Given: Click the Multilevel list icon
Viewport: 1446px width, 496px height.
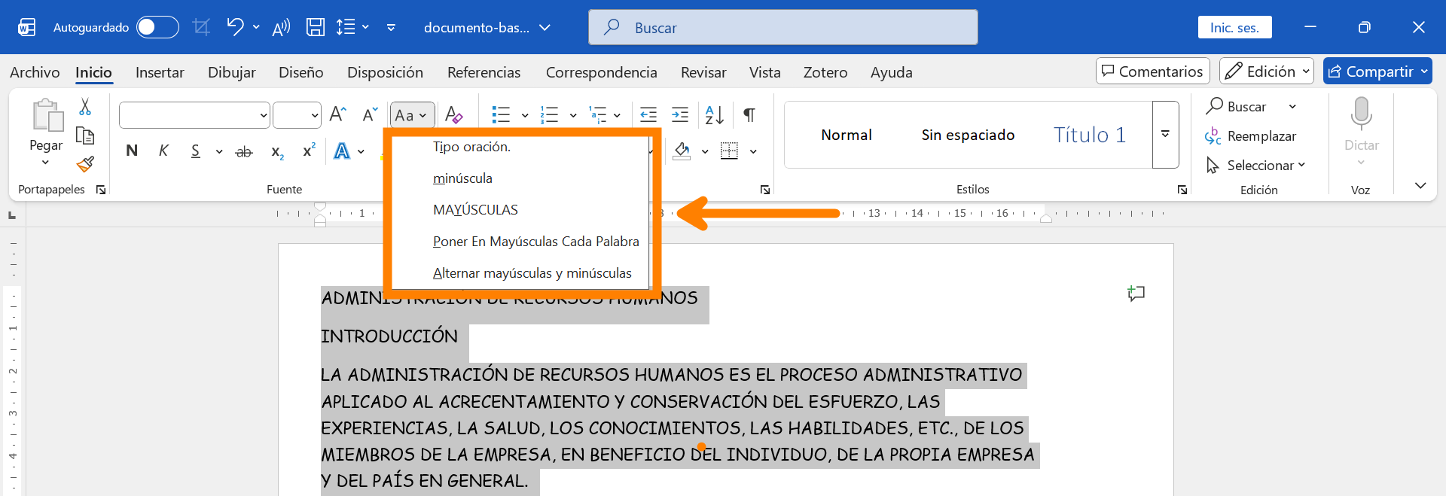Looking at the screenshot, I should point(598,114).
